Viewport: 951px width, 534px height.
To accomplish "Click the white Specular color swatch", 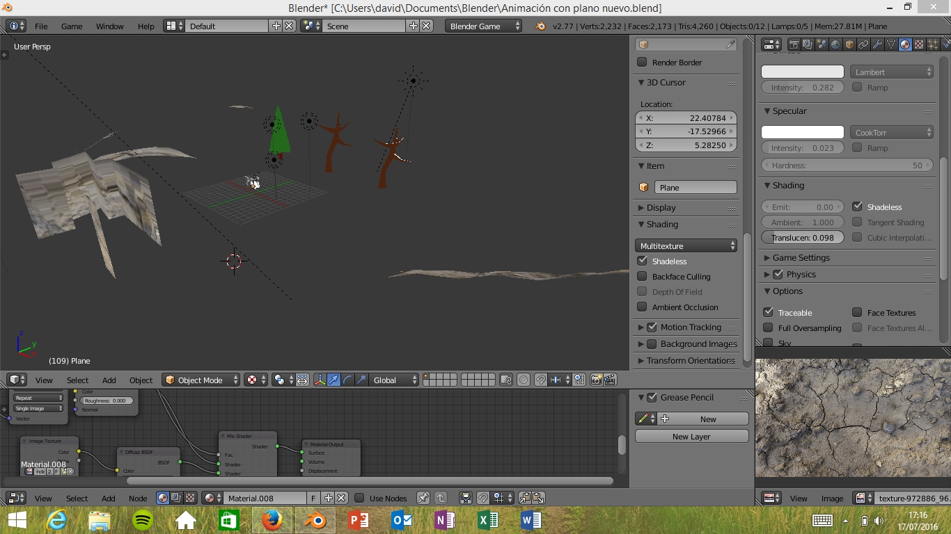I will (802, 132).
